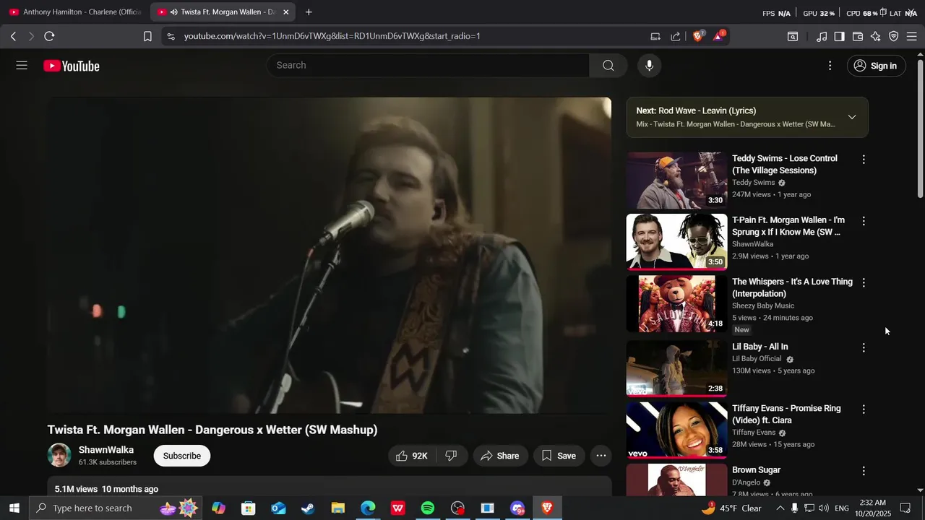This screenshot has height=520, width=925.
Task: Open T-Pain Ft. Morgan Wallen mashup thumbnail
Action: [676, 242]
